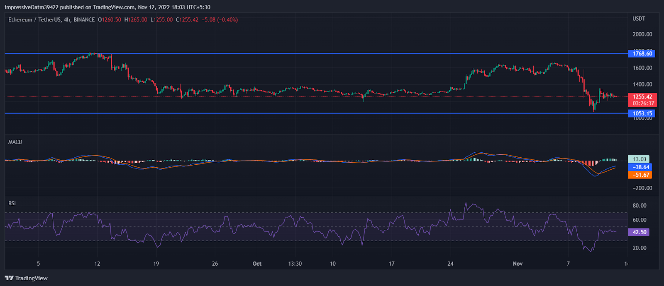Click the orange signal value -51.67
This screenshot has width=664, height=286.
coord(640,175)
